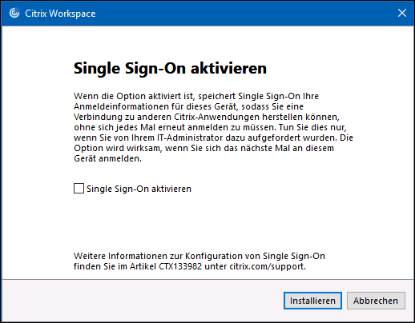The width and height of the screenshot is (415, 323).
Task: Click the citrix.com/support text
Action: [268, 266]
